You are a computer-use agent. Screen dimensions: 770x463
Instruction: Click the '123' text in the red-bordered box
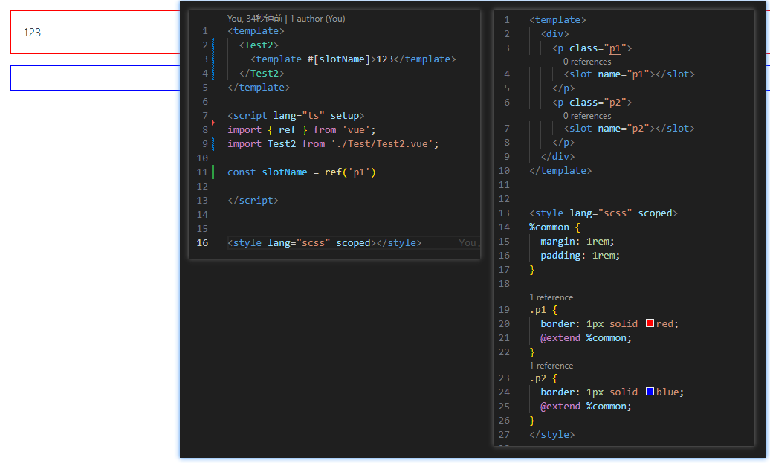point(32,33)
